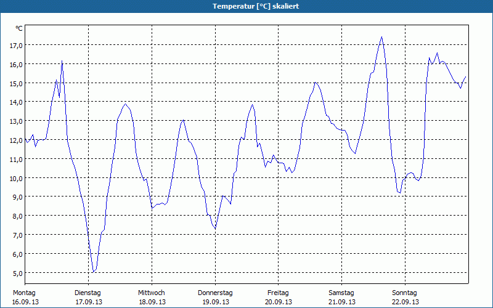Click the °C unit label
This screenshot has width=493, height=308.
19,28
